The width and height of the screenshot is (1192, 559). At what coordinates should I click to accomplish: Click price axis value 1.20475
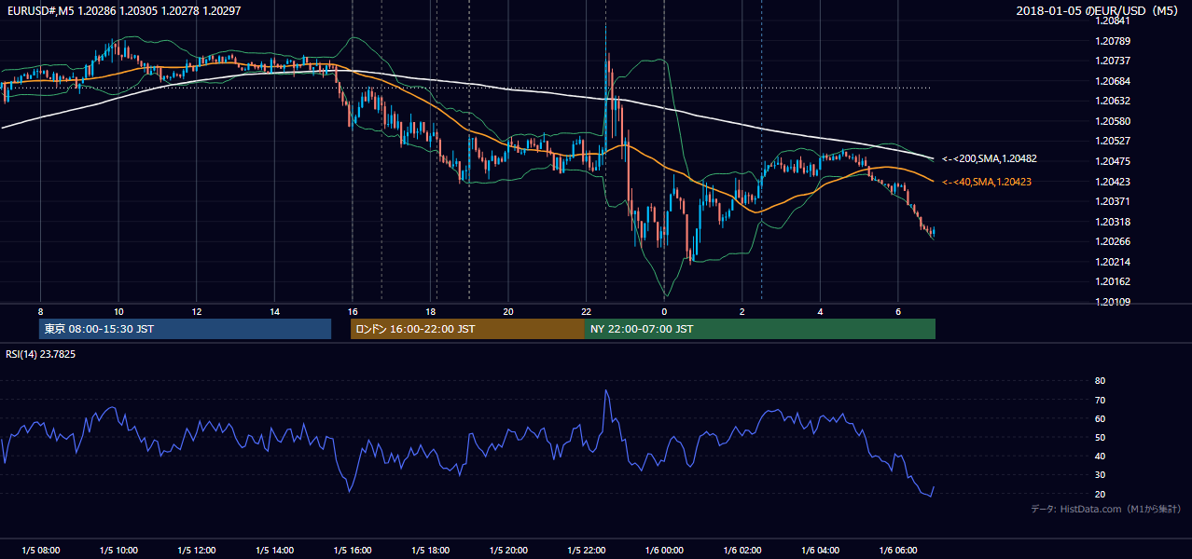tap(1112, 161)
